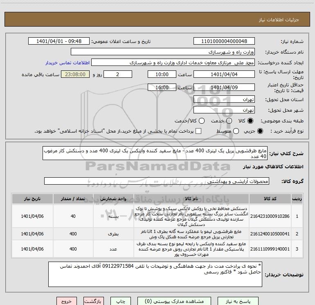Click the price validity date field 1401/04/09

pyautogui.click(x=224, y=87)
